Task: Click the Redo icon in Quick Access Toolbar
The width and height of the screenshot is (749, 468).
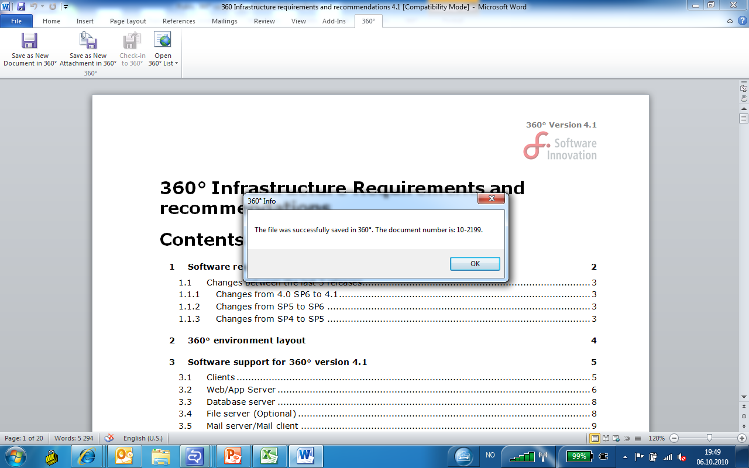Action: point(53,7)
